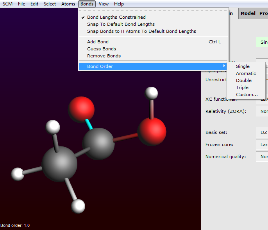Select the dark red C-O bond
Image resolution: width=268 pixels, height=230 pixels.
point(125,137)
